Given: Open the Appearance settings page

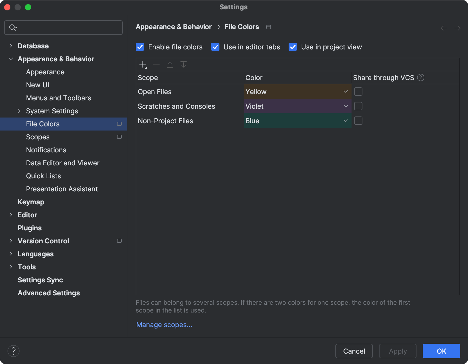Looking at the screenshot, I should (45, 72).
